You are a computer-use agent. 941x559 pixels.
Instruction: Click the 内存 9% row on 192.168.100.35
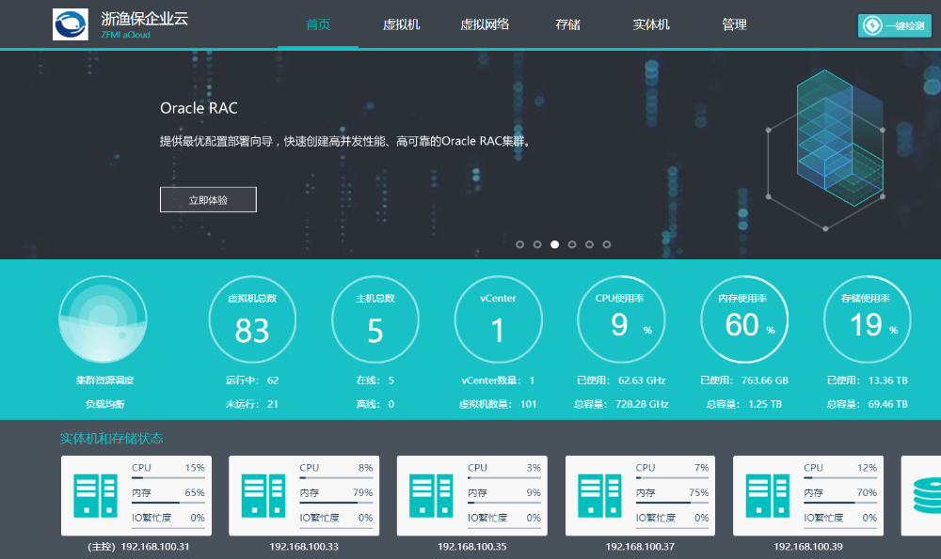coord(504,495)
